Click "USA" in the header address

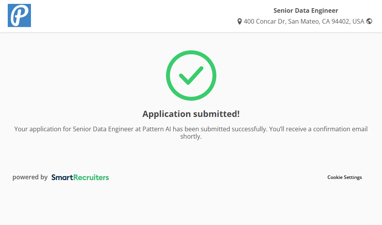point(358,22)
